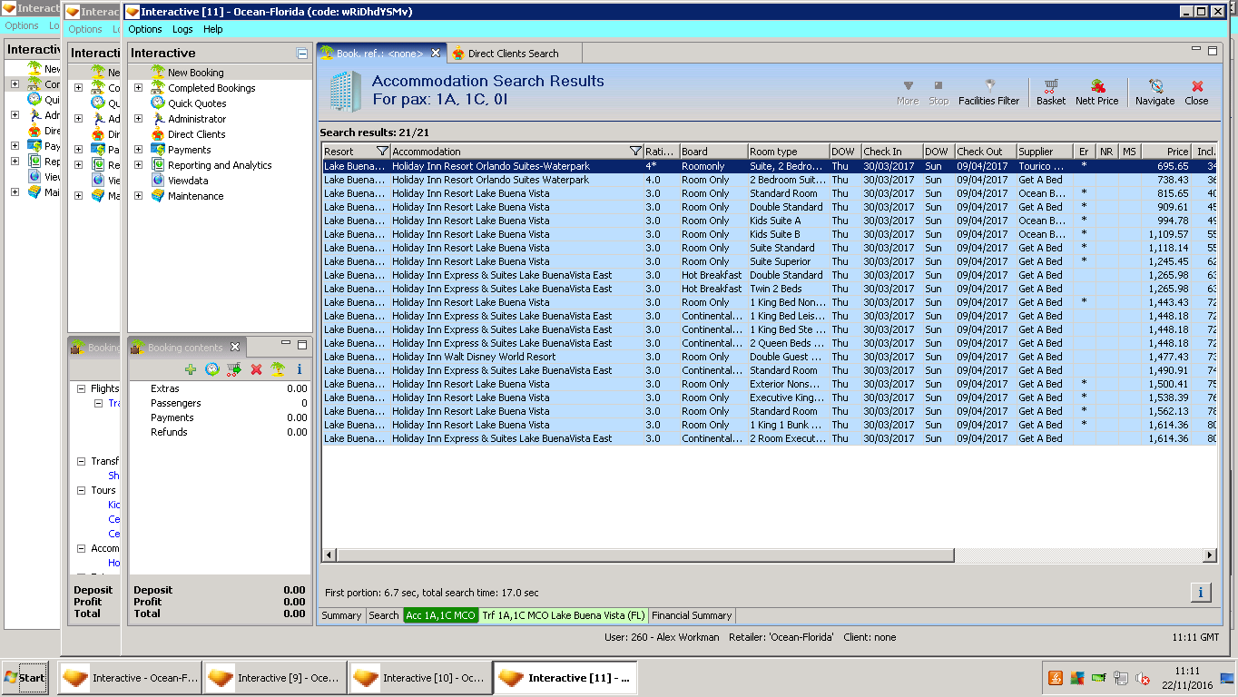Expand Completed Bookings tree node
This screenshot has width=1238, height=697.
[138, 88]
